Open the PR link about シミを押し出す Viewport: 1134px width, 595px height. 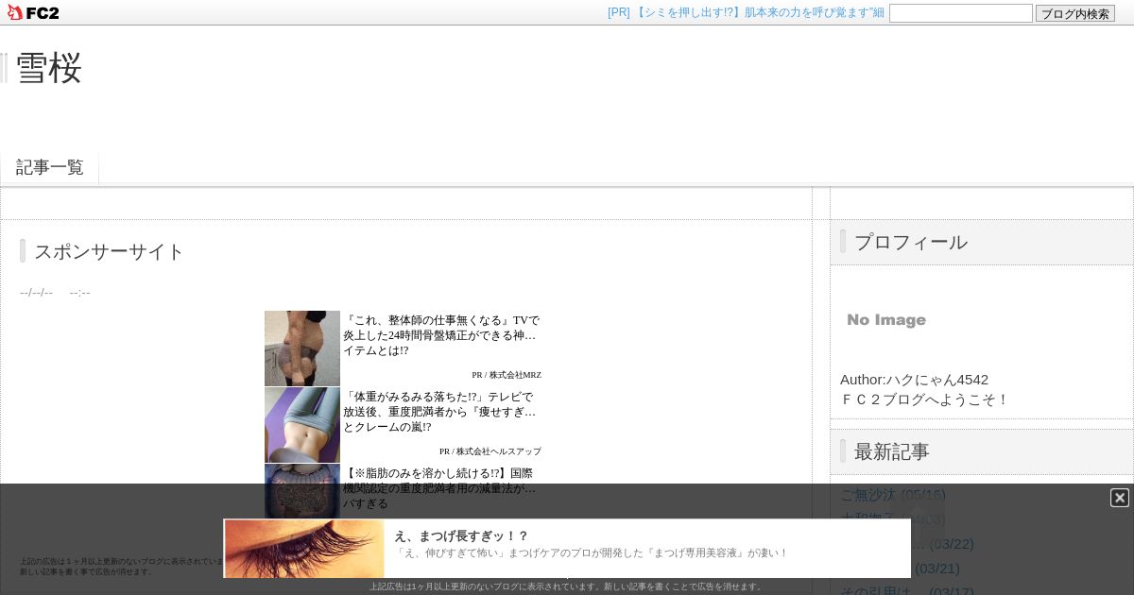pyautogui.click(x=746, y=12)
